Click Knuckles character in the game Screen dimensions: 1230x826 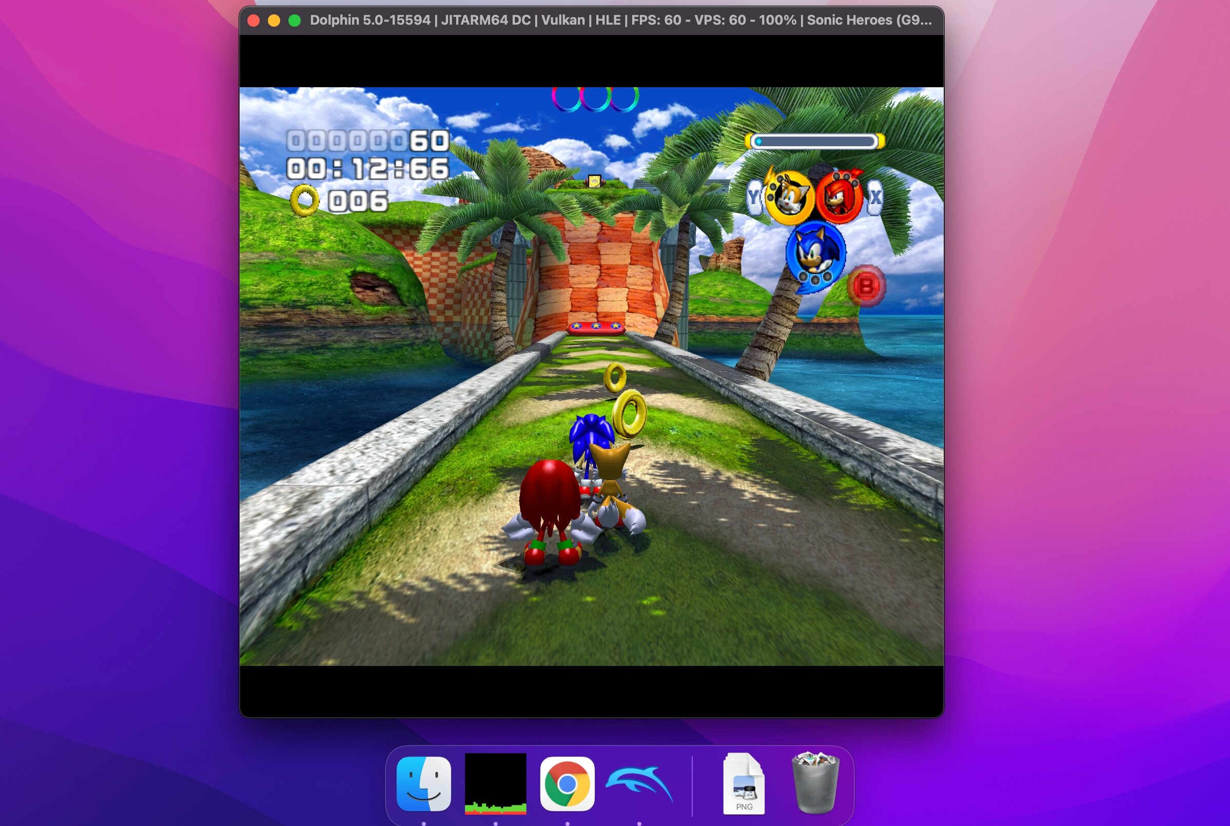point(550,513)
